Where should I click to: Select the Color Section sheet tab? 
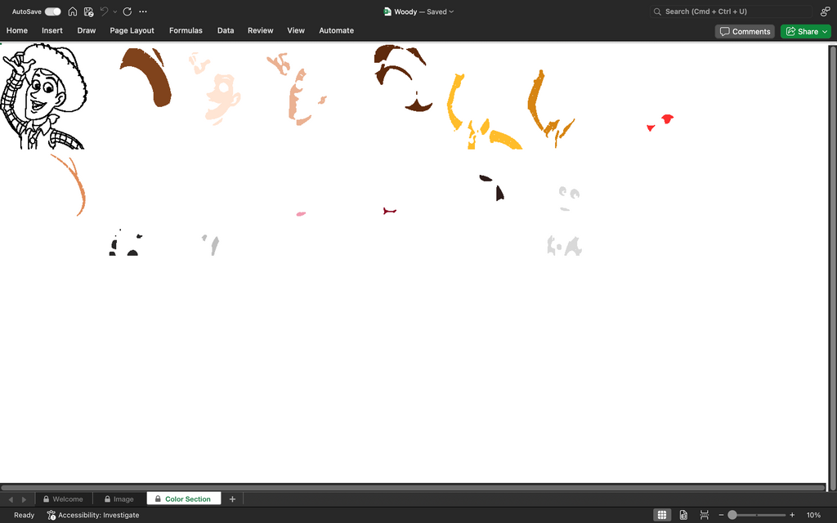(184, 499)
